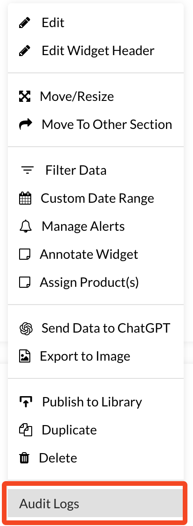This screenshot has width=193, height=526.
Task: Click the trash can Delete icon
Action: point(24,458)
